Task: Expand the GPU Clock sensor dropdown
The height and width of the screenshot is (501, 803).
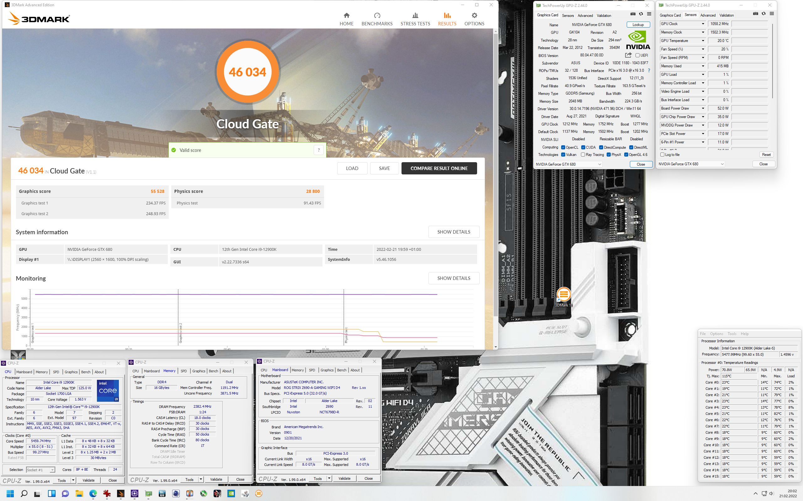Action: [702, 24]
